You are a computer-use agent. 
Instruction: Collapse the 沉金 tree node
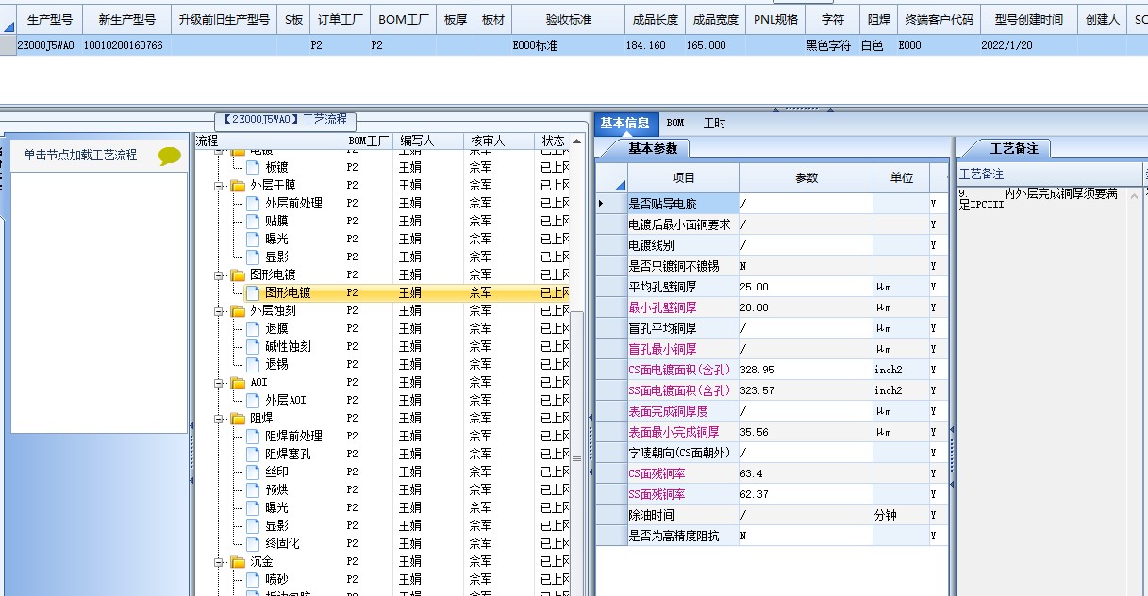tap(218, 562)
